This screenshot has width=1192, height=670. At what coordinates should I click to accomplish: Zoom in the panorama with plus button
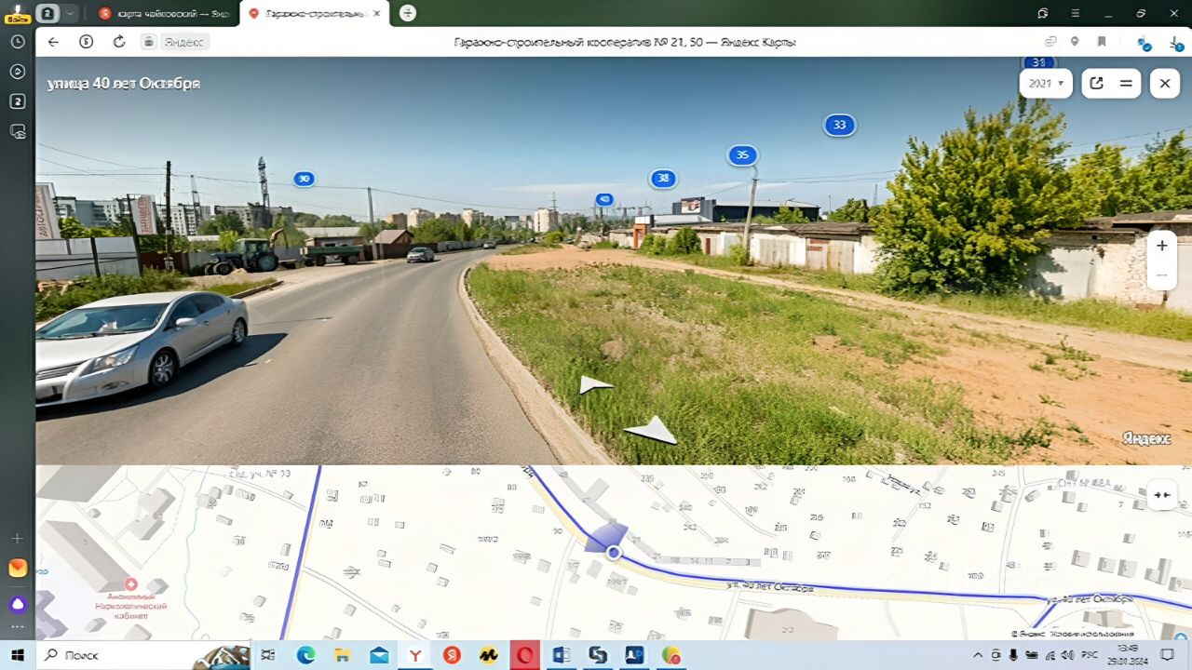pyautogui.click(x=1162, y=246)
